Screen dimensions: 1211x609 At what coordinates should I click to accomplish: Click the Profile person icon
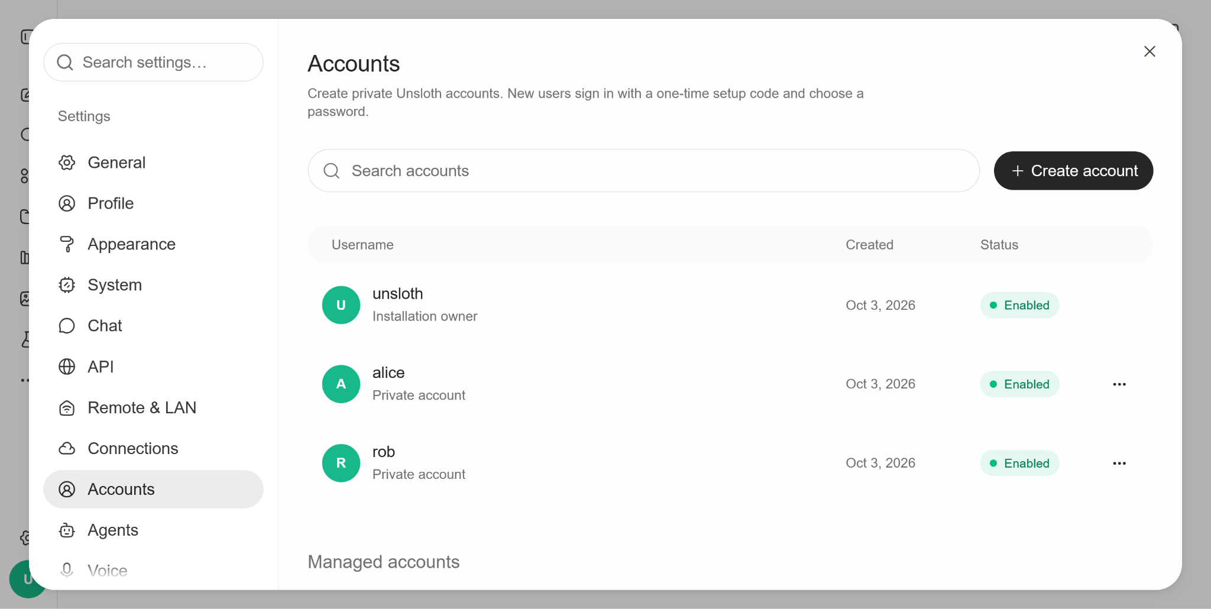(x=67, y=203)
